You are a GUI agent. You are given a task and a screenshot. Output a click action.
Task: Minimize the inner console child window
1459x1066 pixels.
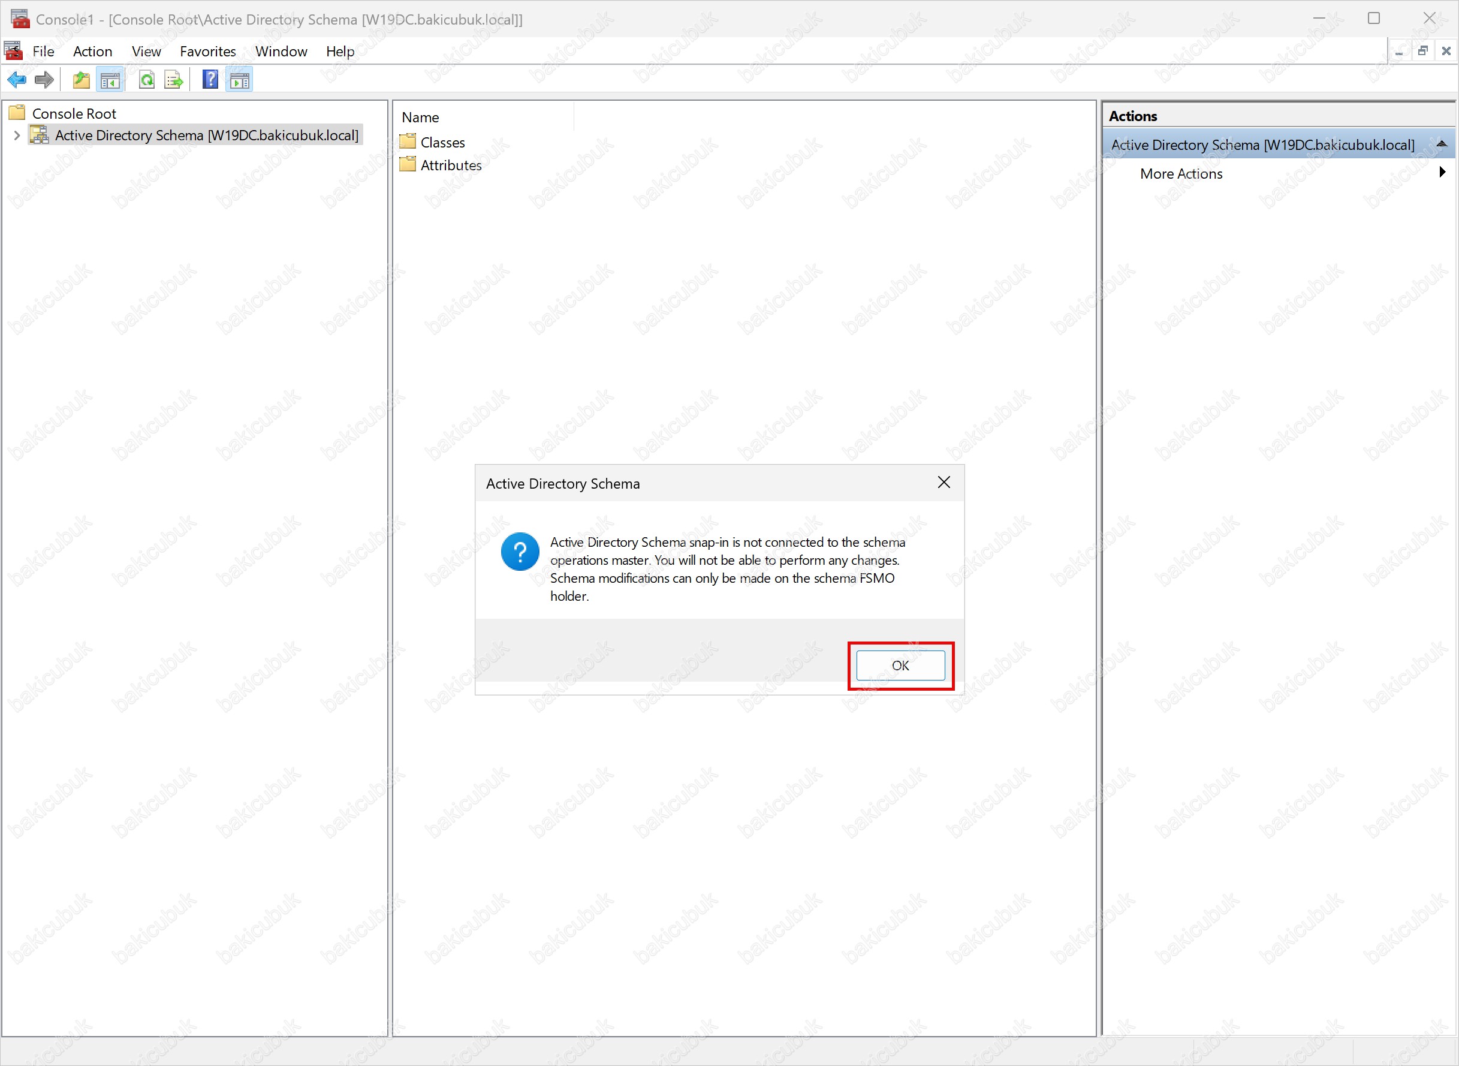1399,51
